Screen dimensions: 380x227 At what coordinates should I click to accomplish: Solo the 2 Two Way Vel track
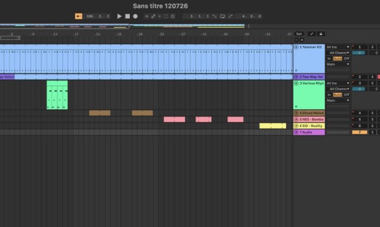pyautogui.click(x=372, y=77)
